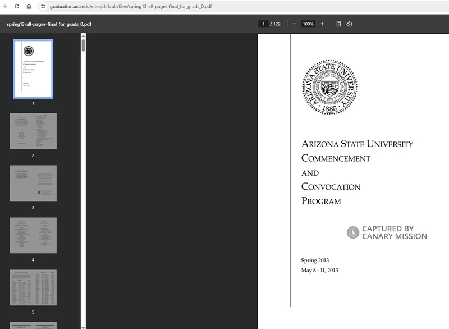Click the "Arizona State University" heading

[358, 144]
